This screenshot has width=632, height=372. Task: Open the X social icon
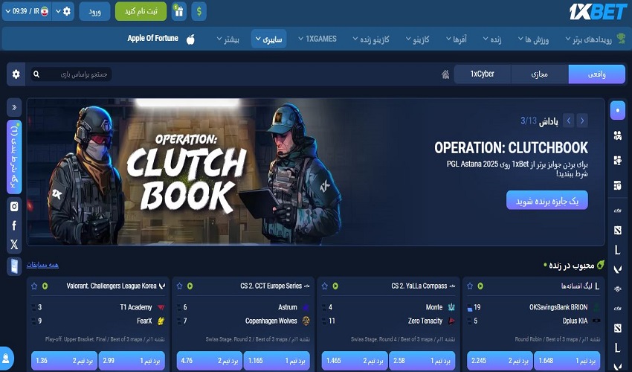click(x=14, y=244)
